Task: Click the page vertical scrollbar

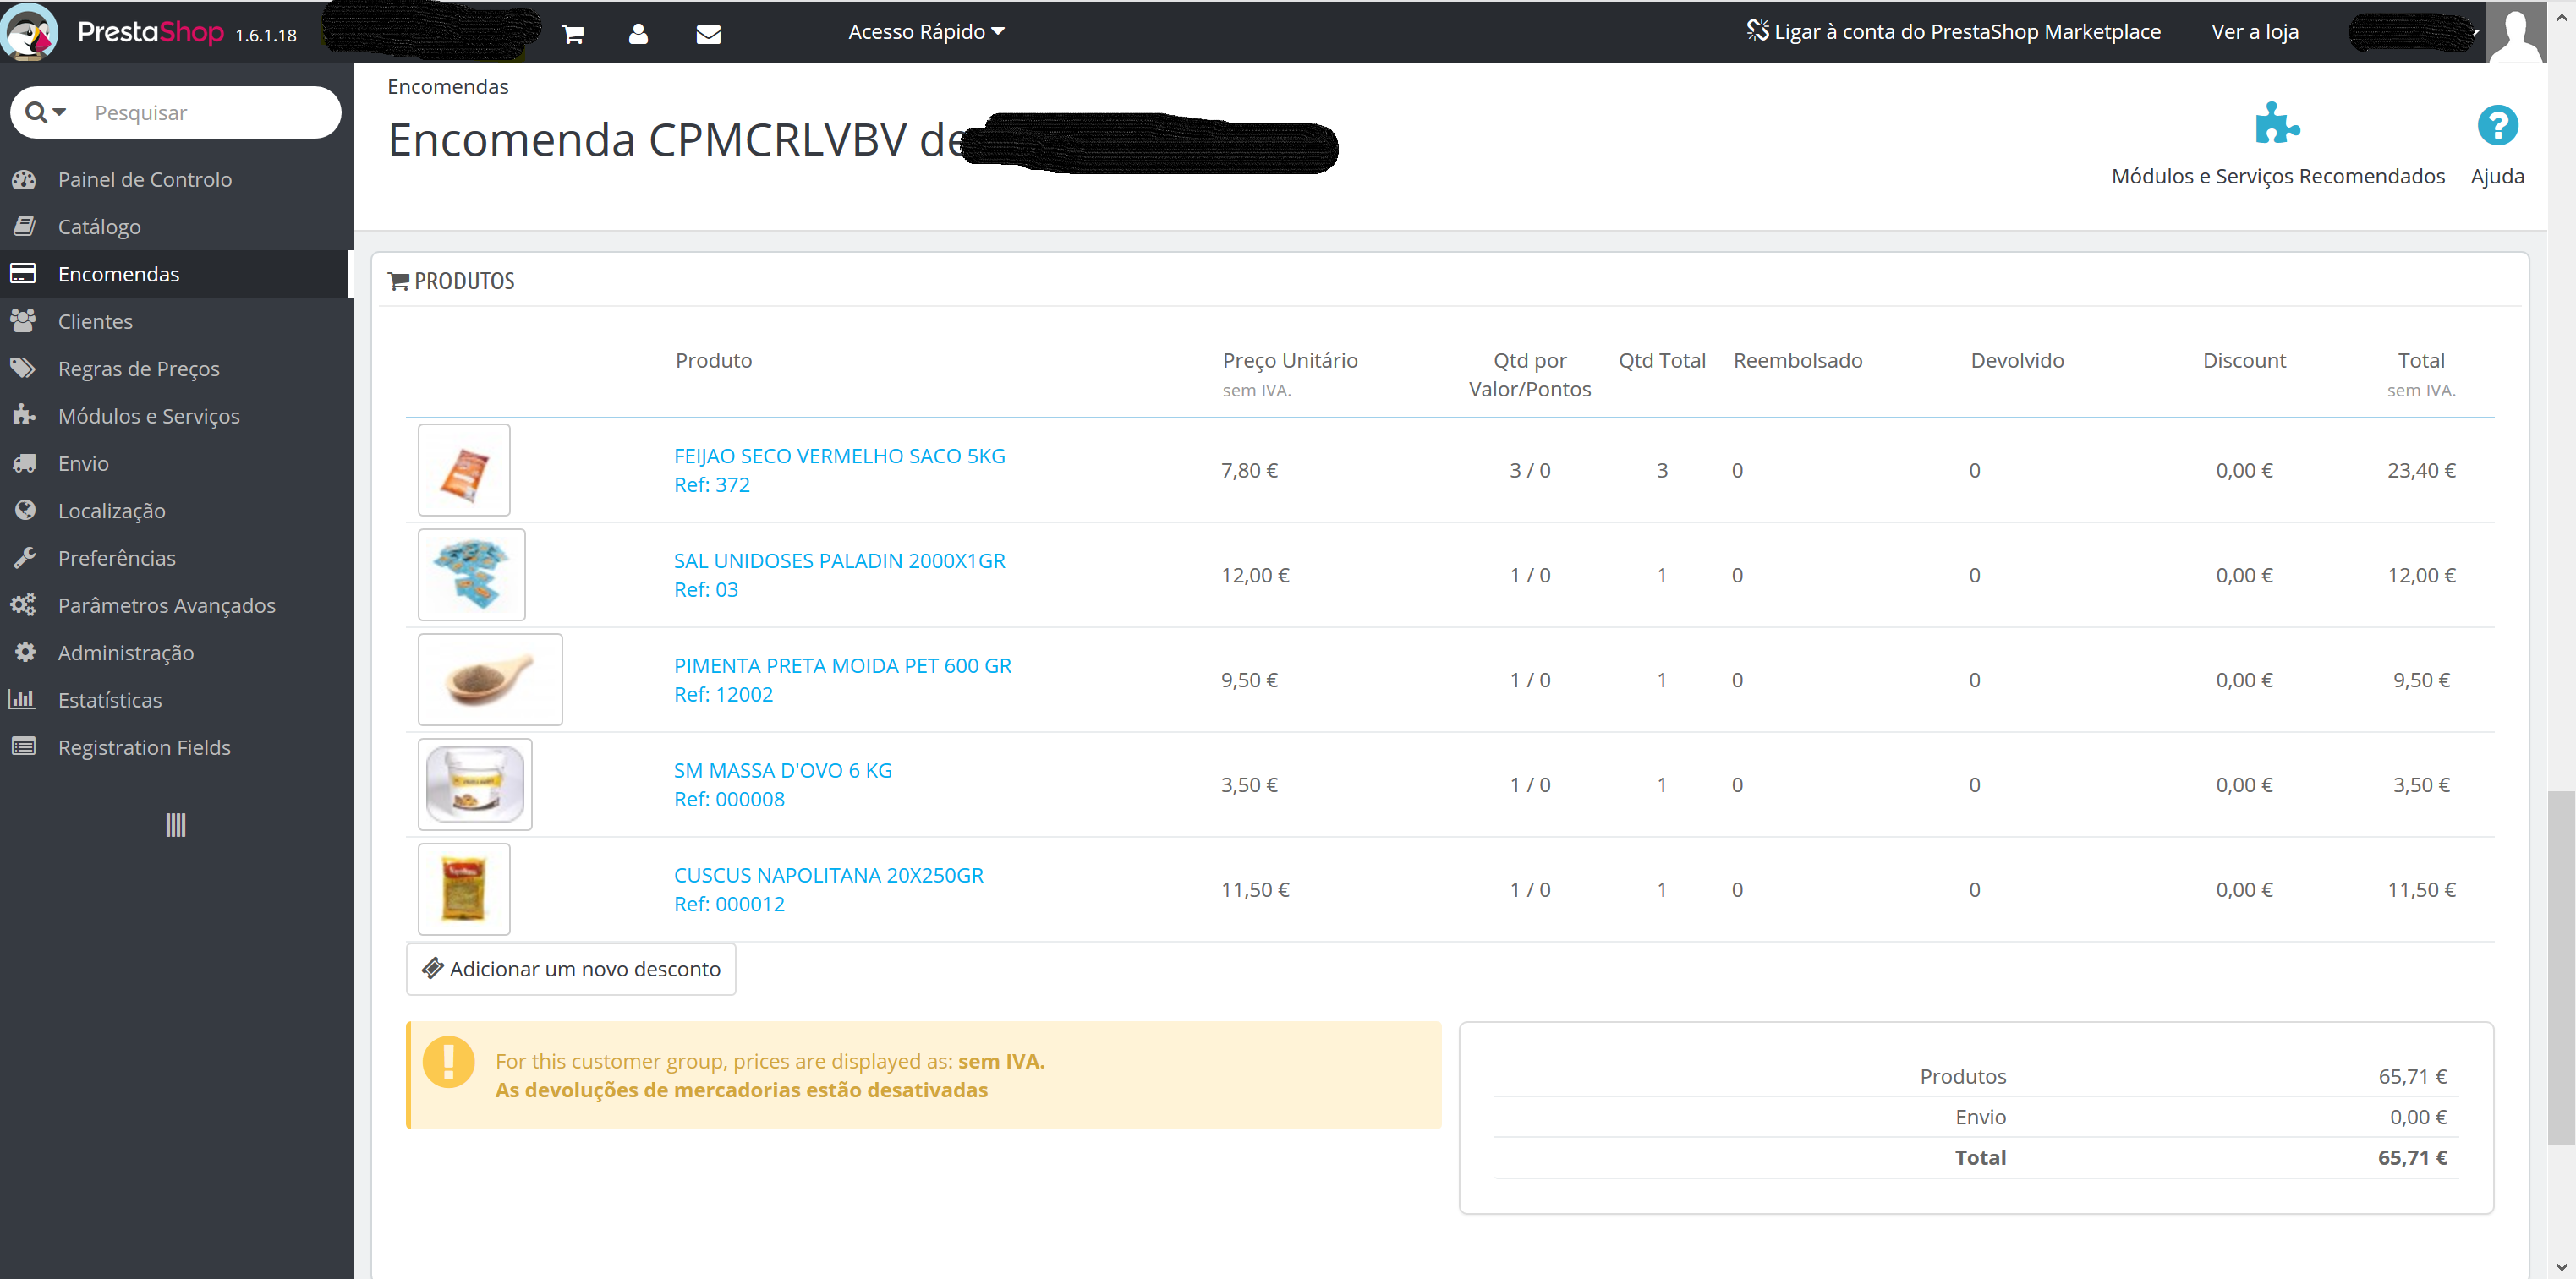Action: pos(2560,966)
